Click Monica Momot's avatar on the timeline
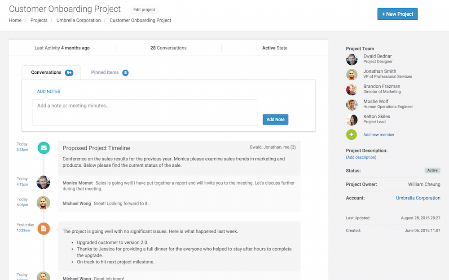Viewport: 449px width, 280px height. 43,182
